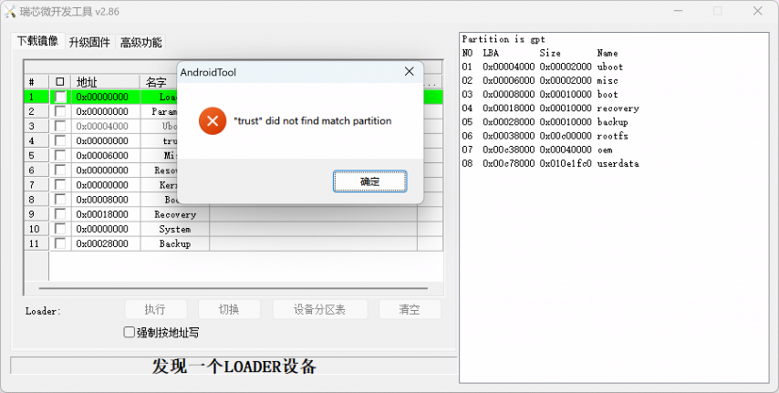The image size is (779, 393).
Task: Enable the 强制按地址写 checkbox
Action: click(130, 333)
